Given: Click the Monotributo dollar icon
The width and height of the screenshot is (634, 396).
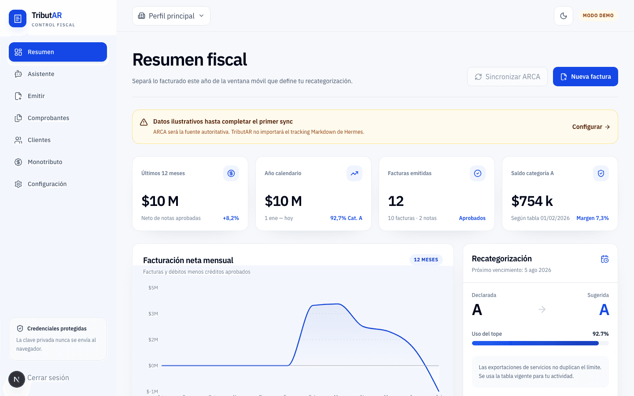Looking at the screenshot, I should point(18,162).
